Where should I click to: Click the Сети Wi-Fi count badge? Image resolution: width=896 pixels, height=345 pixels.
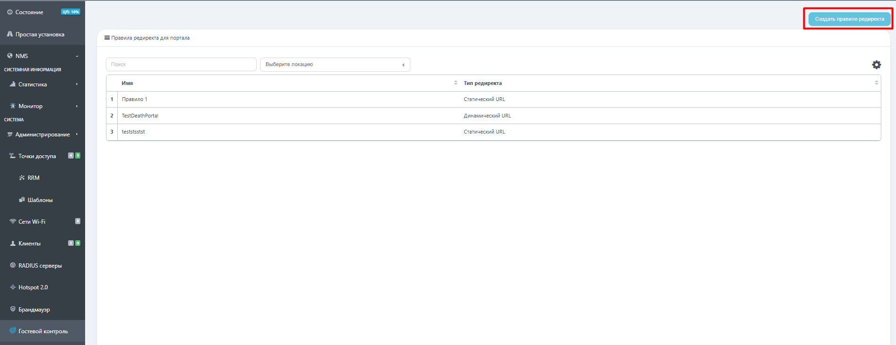78,221
